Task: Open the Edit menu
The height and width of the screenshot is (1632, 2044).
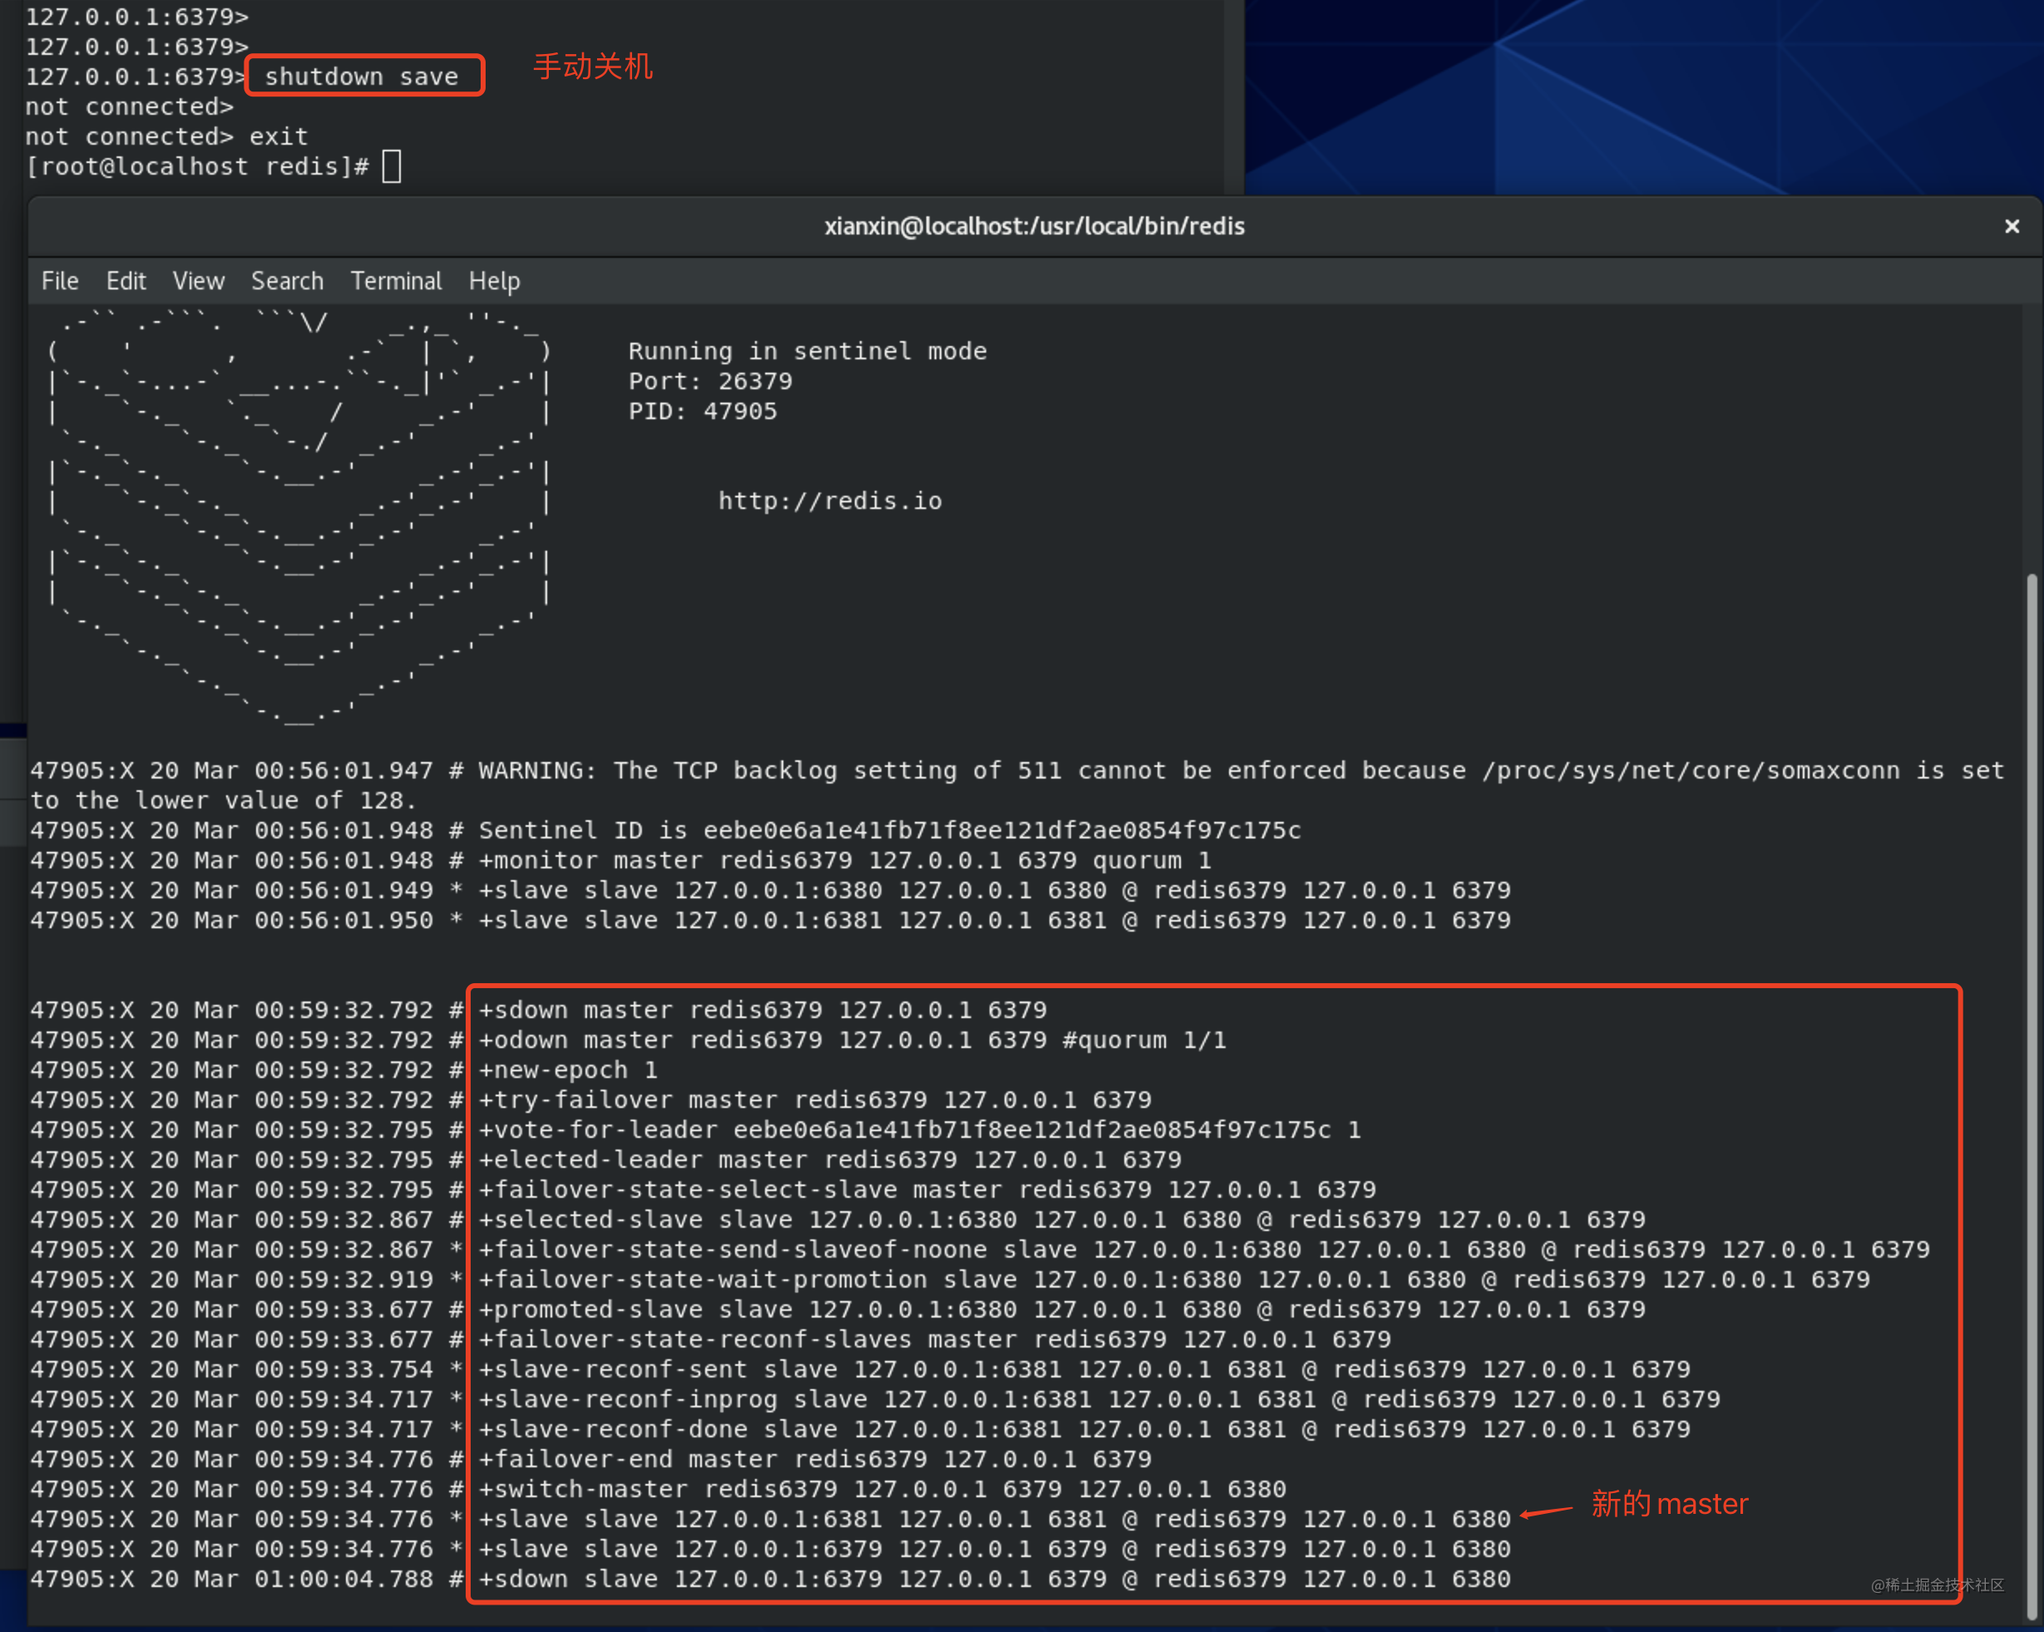Action: pyautogui.click(x=125, y=280)
